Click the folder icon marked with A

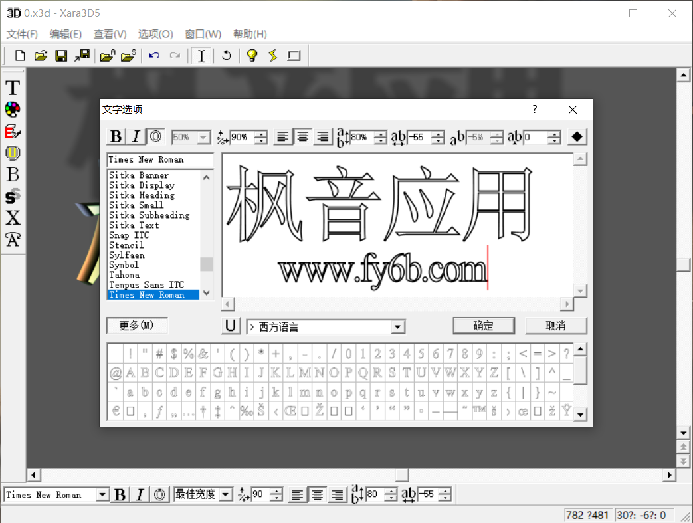(108, 56)
